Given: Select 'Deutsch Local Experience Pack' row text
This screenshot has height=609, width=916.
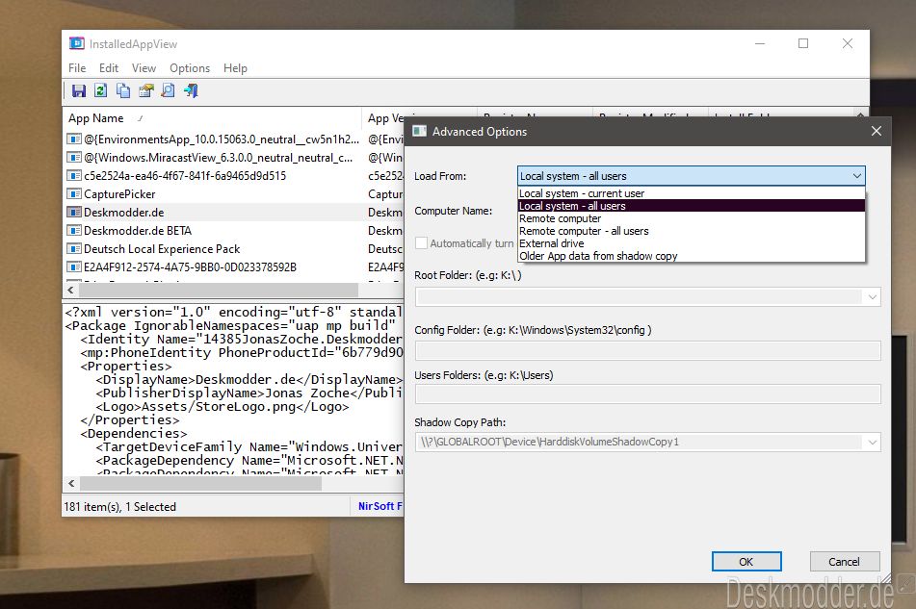Looking at the screenshot, I should pos(162,248).
